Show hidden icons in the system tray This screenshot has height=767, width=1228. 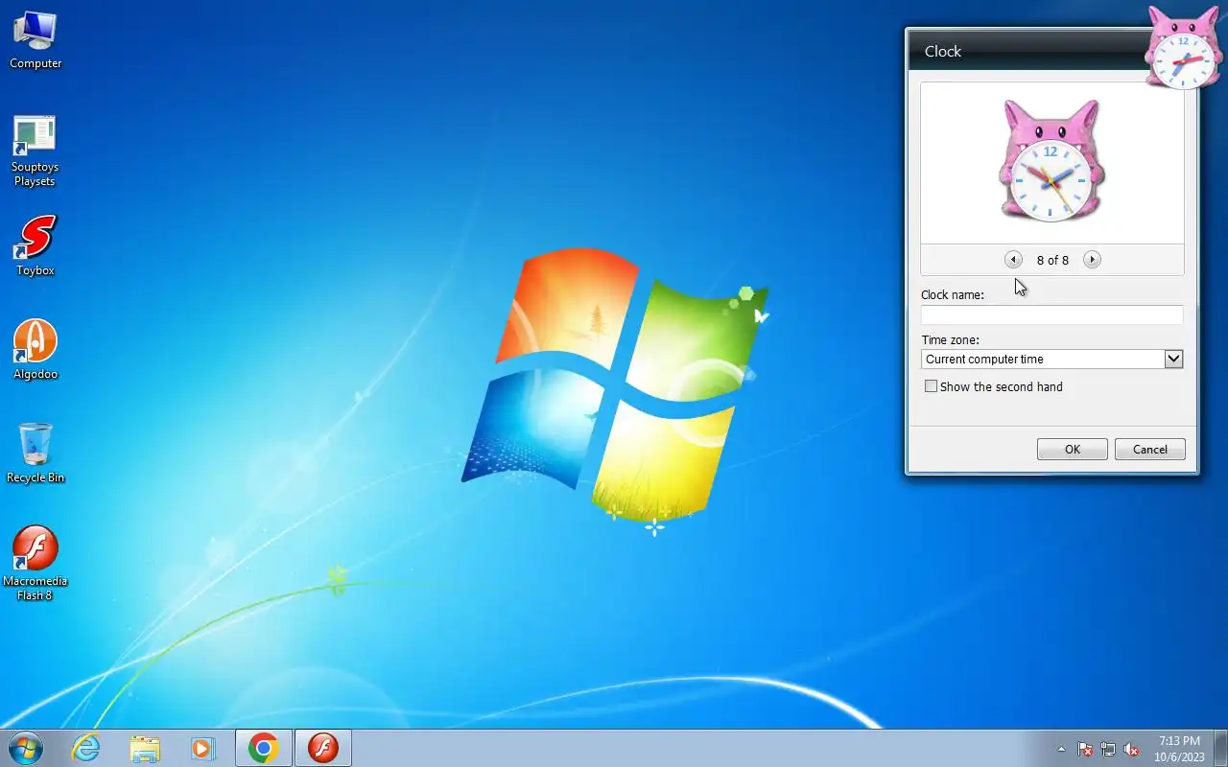(x=1061, y=749)
